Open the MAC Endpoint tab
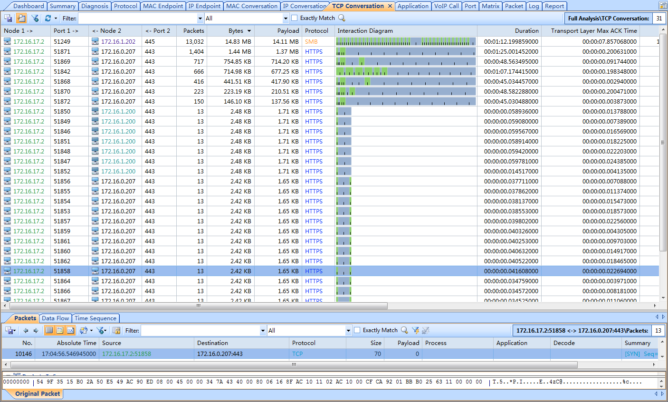The height and width of the screenshot is (402, 668). click(x=163, y=6)
